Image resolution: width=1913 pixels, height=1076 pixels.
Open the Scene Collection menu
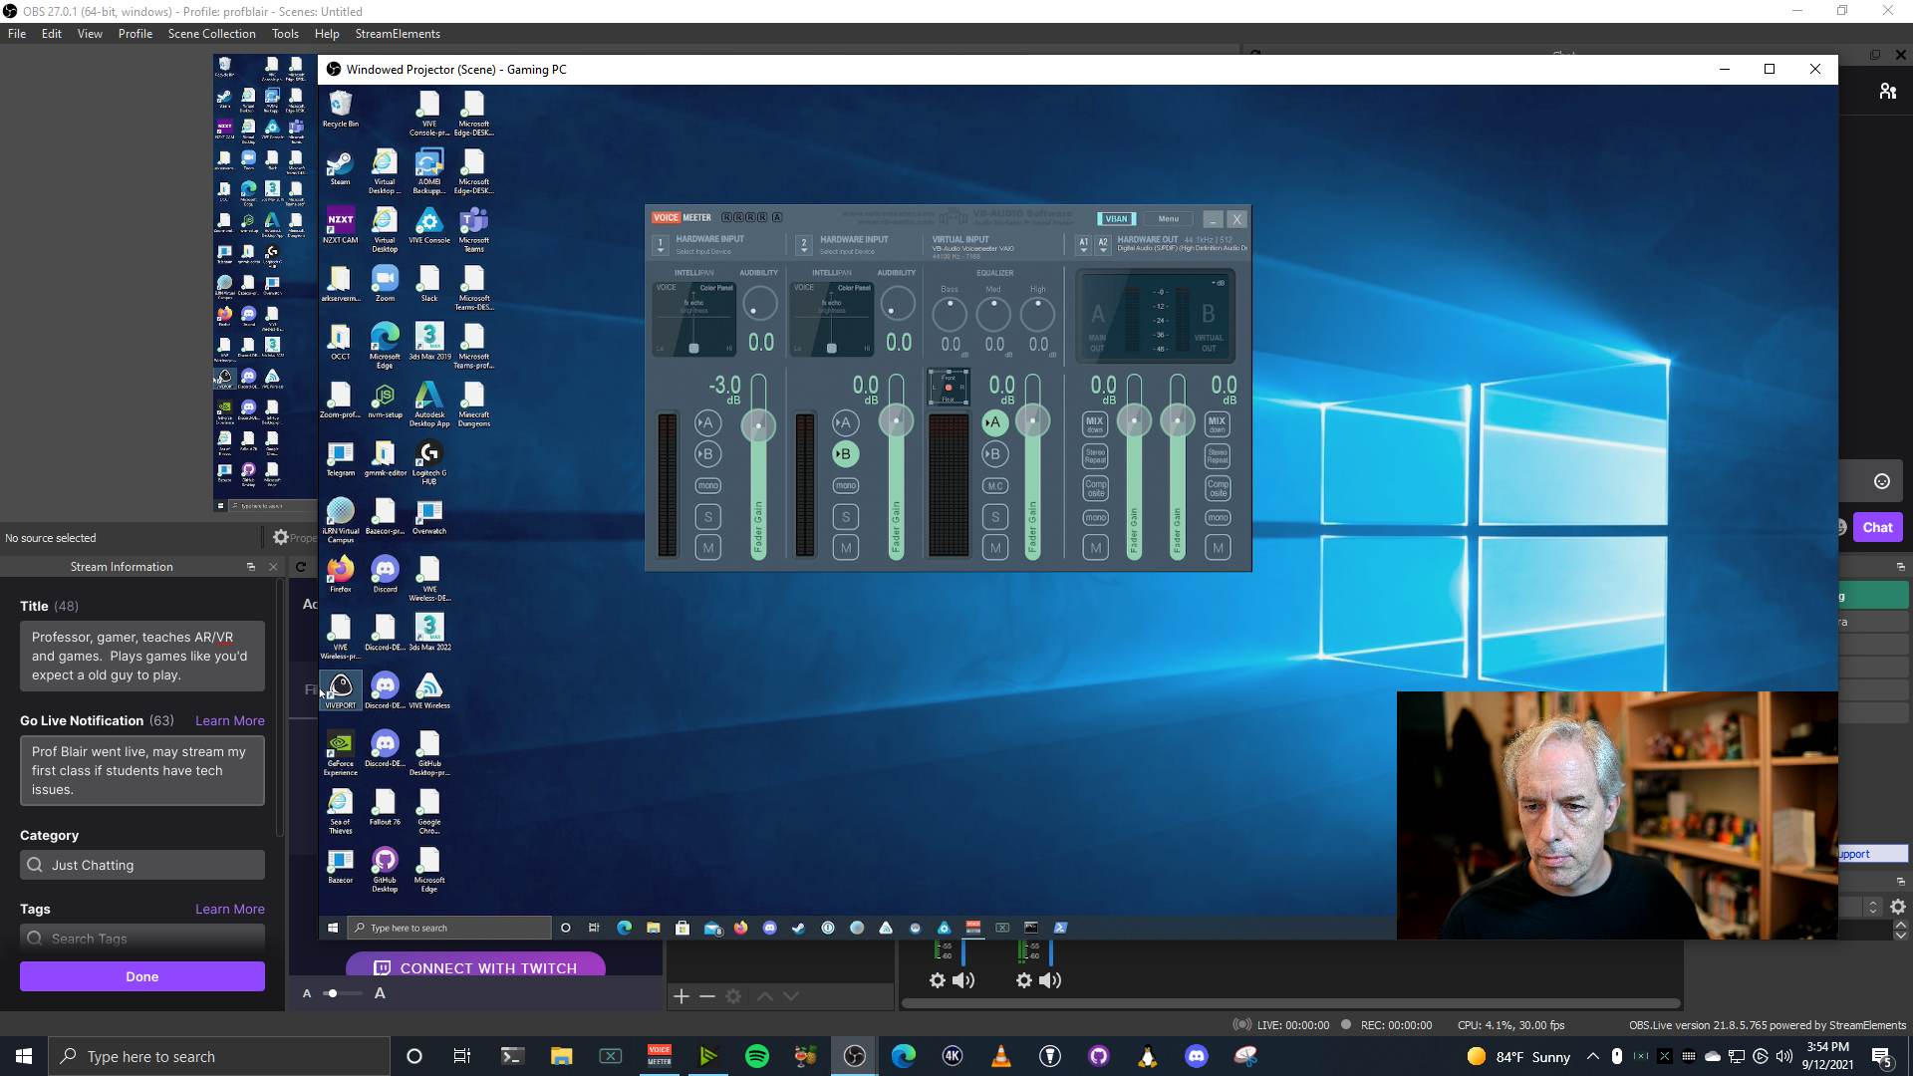click(x=211, y=34)
